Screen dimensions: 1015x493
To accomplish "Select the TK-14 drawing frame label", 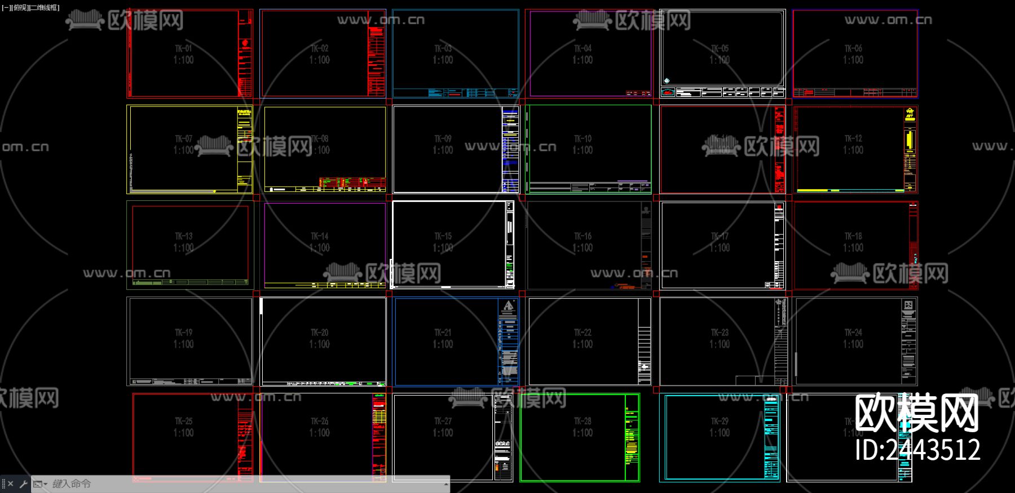I will pos(319,236).
